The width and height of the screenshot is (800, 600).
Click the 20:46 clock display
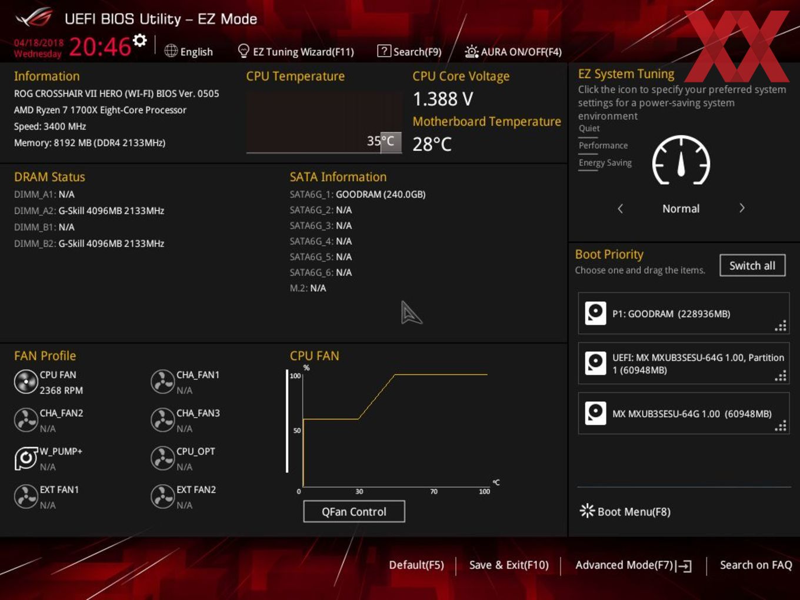point(100,46)
